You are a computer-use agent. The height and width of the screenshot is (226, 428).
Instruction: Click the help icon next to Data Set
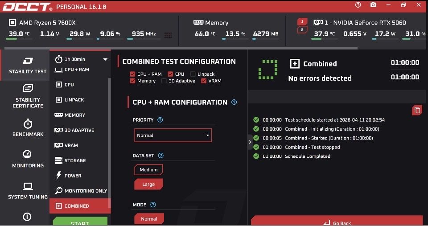[161, 156]
